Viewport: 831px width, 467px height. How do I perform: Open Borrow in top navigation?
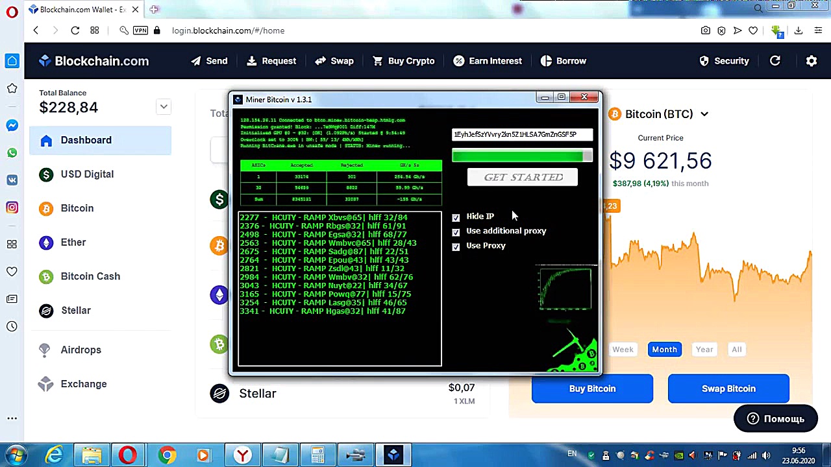click(563, 61)
